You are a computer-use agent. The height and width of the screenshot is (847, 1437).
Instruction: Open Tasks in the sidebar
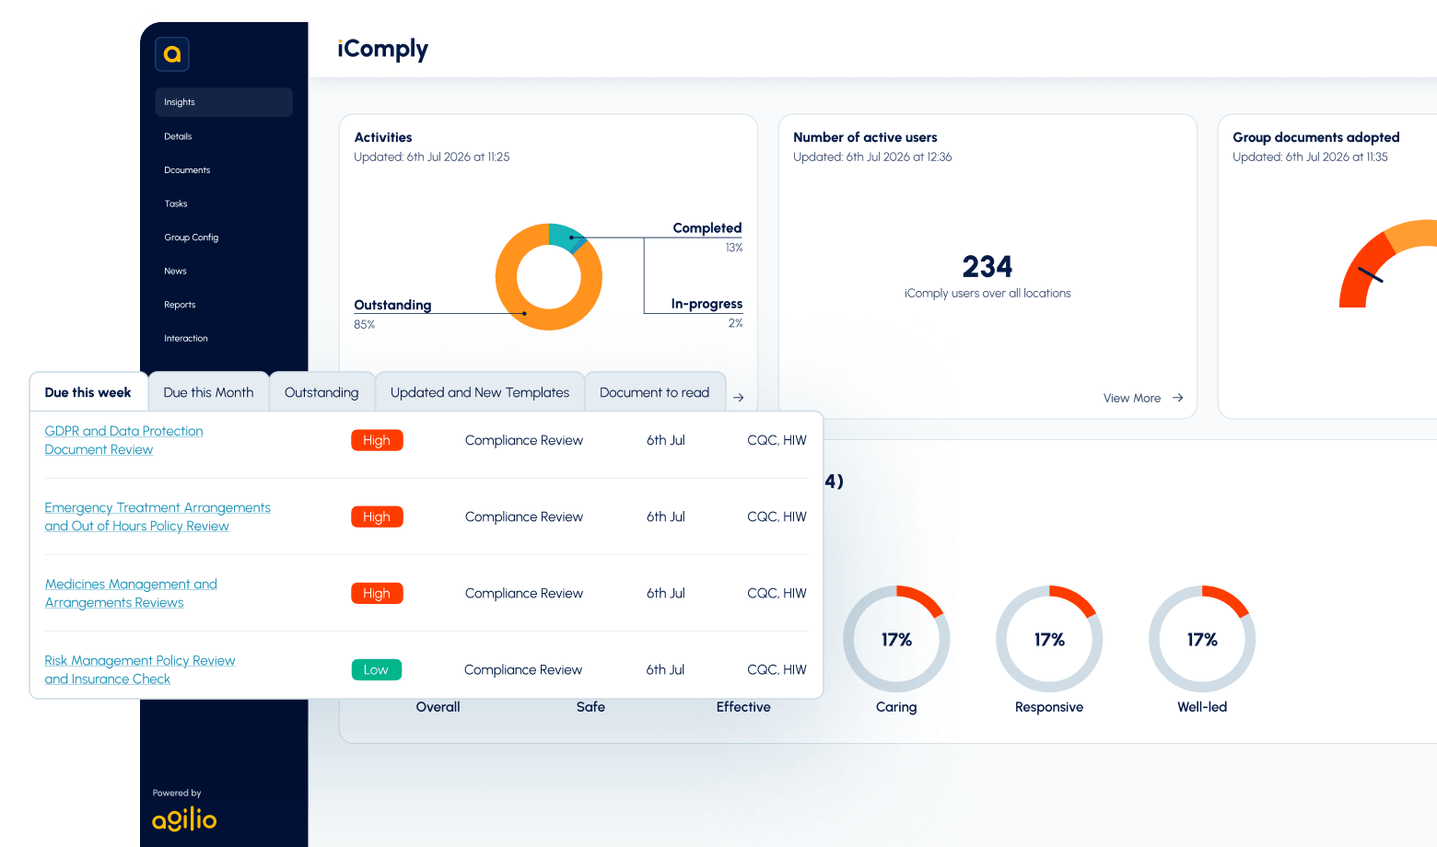click(176, 203)
